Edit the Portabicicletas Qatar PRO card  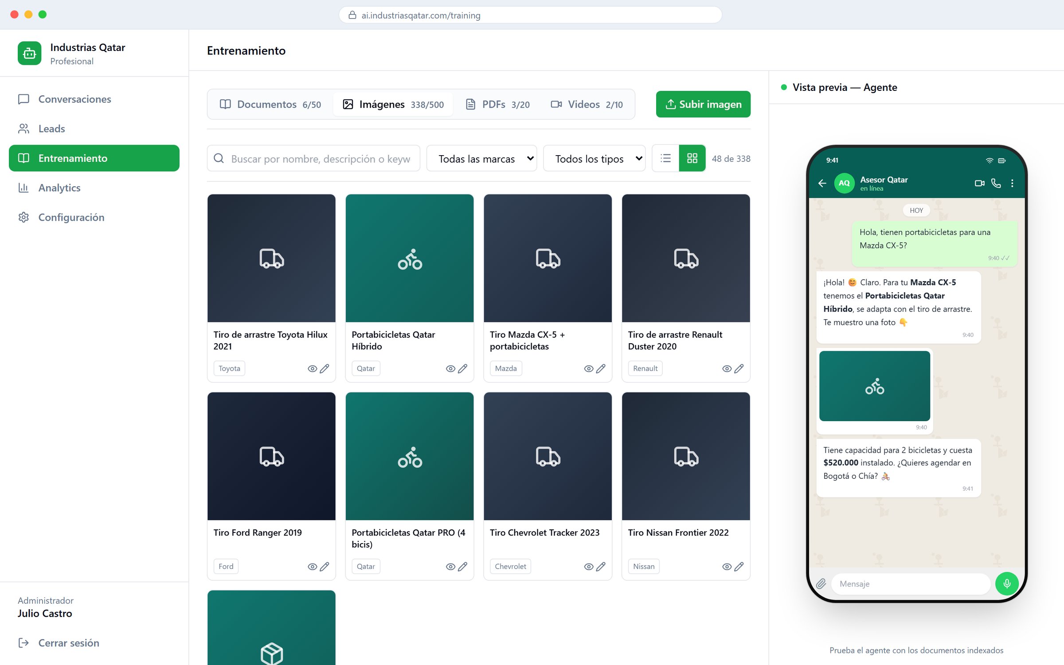pyautogui.click(x=463, y=567)
